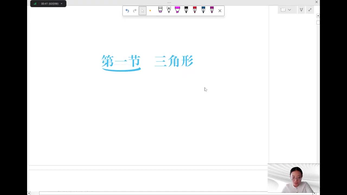Screen dimensions: 347x195
Task: Open the ink pen tool in side panel
Action: [x=301, y=10]
